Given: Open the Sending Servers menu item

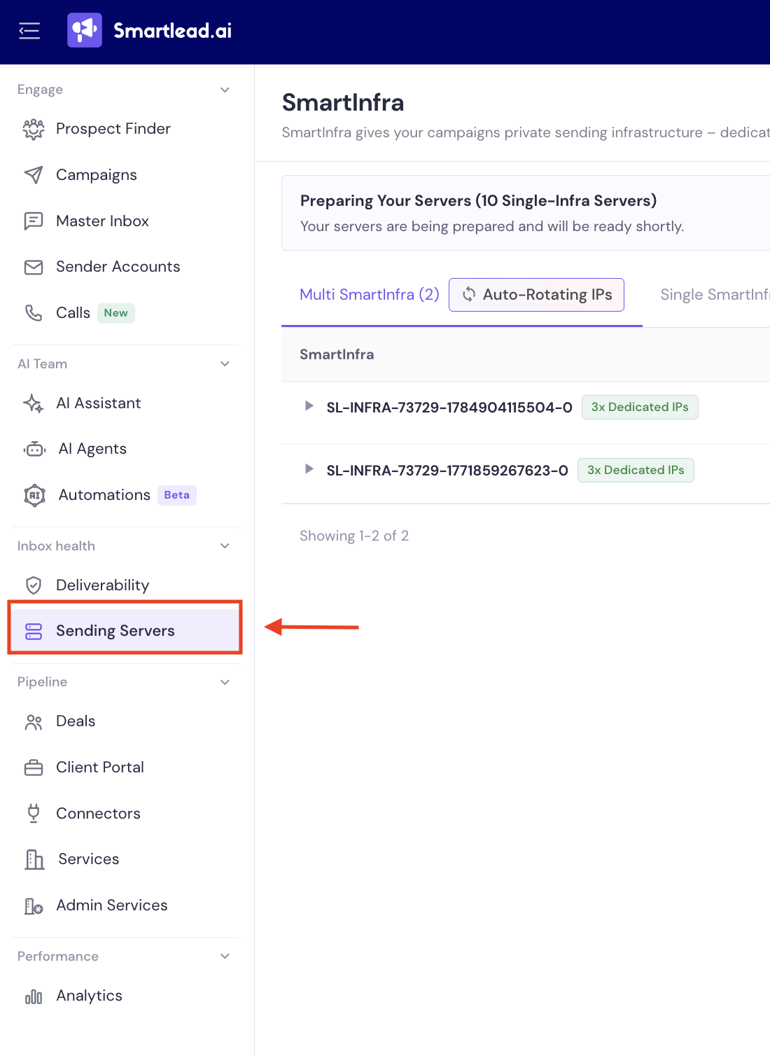Looking at the screenshot, I should (x=126, y=631).
